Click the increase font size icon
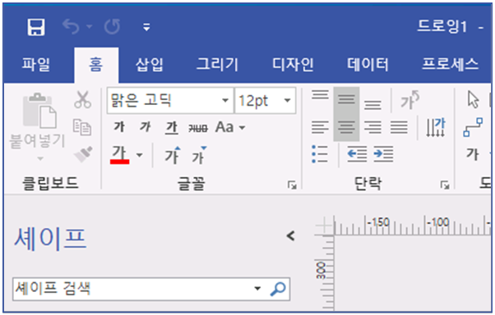 (x=173, y=155)
